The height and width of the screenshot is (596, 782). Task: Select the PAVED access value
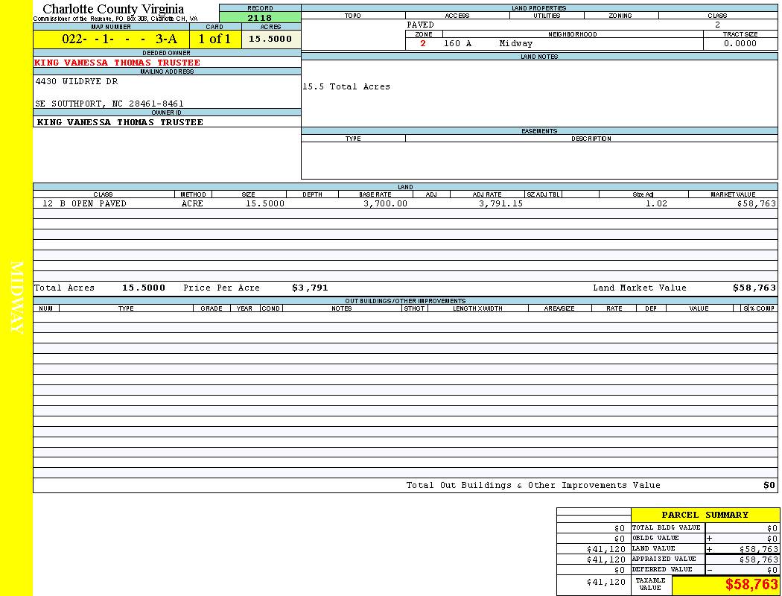point(421,25)
